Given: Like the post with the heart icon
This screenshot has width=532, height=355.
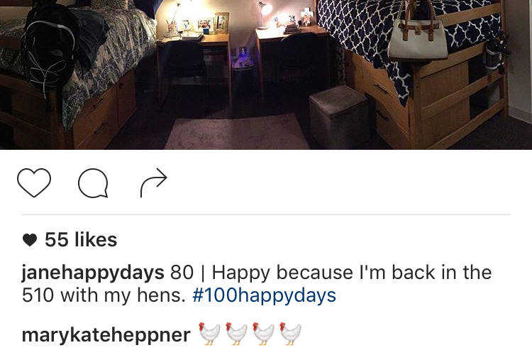Looking at the screenshot, I should [x=34, y=182].
